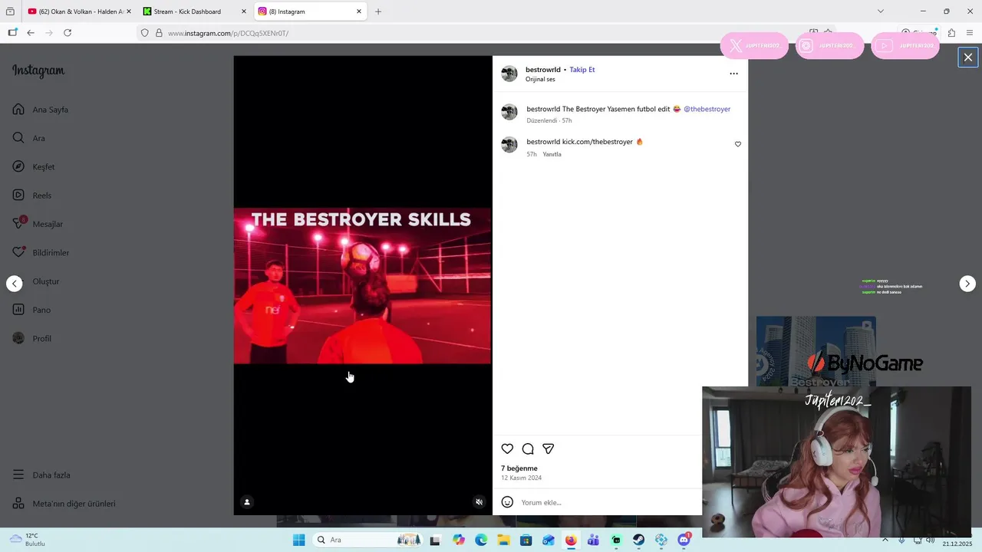The width and height of the screenshot is (982, 552).
Task: Reload the current page
Action: [68, 33]
